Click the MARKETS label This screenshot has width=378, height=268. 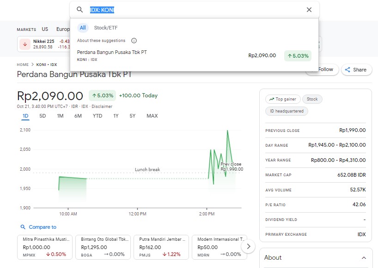[x=26, y=30]
